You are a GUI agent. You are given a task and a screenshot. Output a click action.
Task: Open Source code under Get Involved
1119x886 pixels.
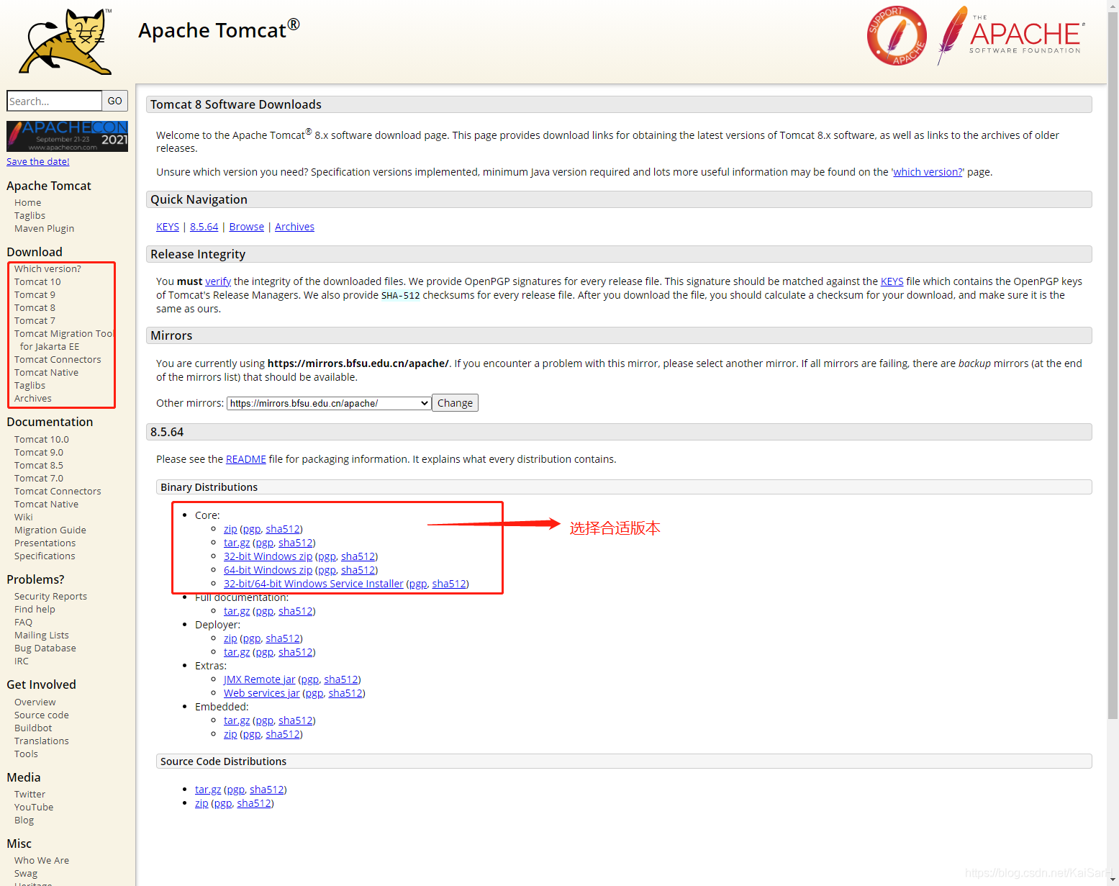pos(42,715)
